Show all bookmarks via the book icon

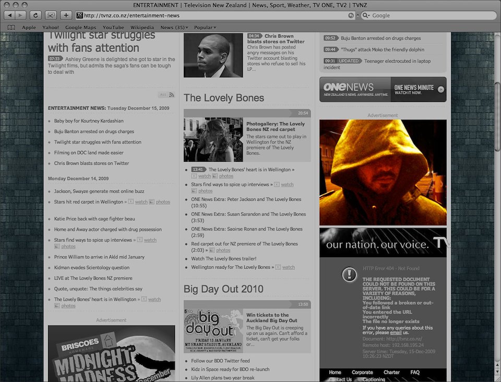click(11, 28)
